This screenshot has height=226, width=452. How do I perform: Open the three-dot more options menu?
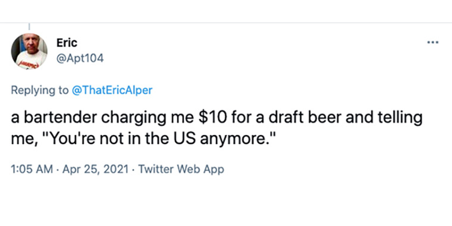[433, 42]
